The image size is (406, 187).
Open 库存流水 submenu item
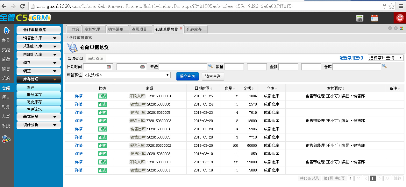[x=39, y=109]
